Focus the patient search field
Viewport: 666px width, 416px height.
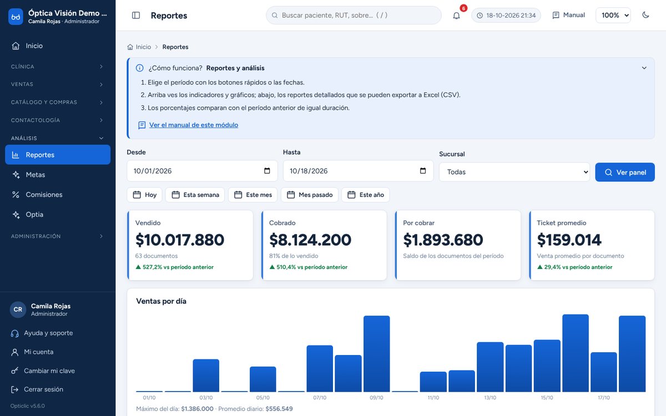click(x=354, y=16)
